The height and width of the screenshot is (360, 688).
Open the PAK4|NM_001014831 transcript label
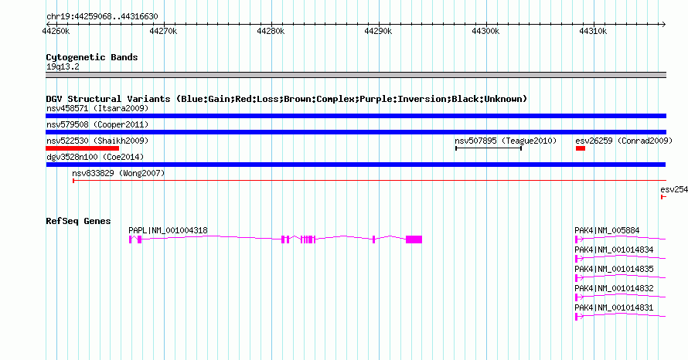(614, 307)
